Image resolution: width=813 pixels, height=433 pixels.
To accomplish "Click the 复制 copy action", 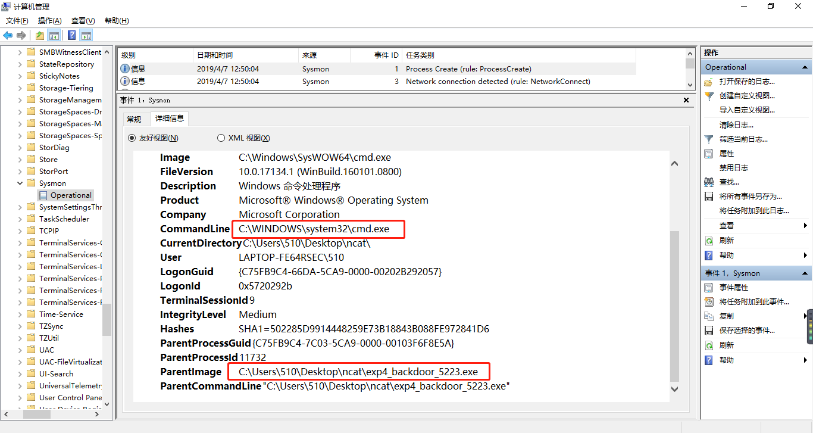I will pos(727,316).
